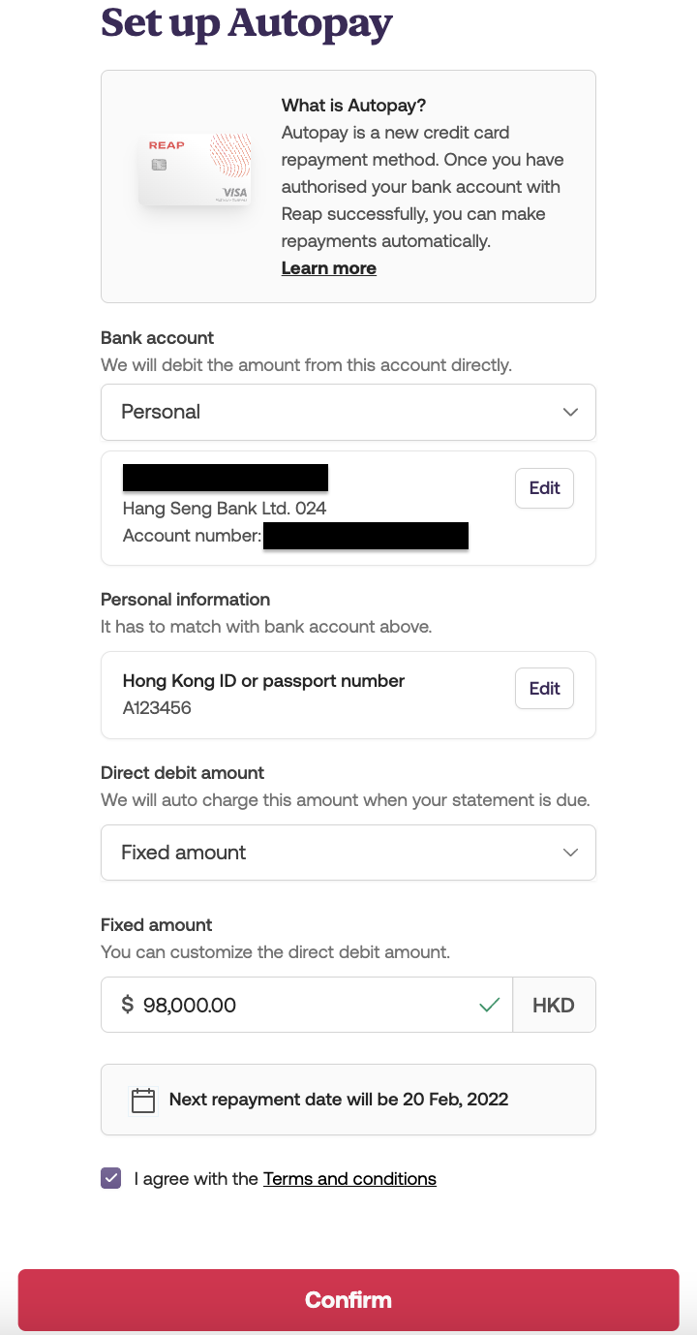Screen dimensions: 697x1335
Task: Toggle the Terms and conditions agreement checkbox
Action: [x=111, y=1179]
